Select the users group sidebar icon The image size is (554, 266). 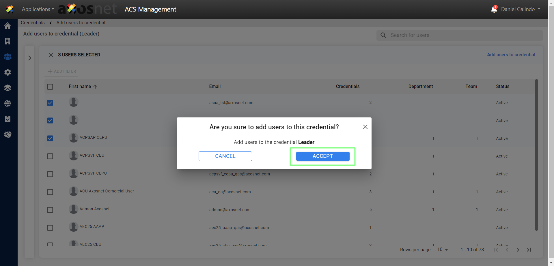(x=8, y=57)
